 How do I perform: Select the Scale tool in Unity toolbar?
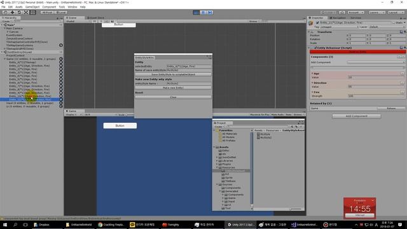click(x=26, y=13)
